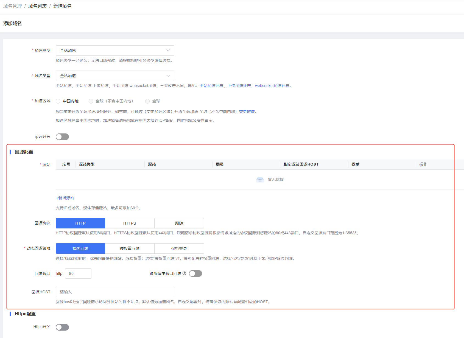Click the Https配置 section heading

click(x=25, y=314)
